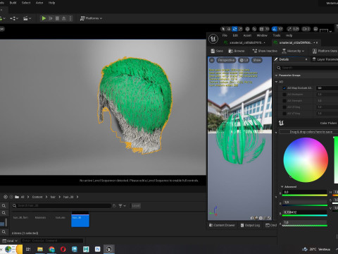Open the Blueprints toolbar dropdown
This screenshot has height=254, width=338.
click(x=14, y=18)
